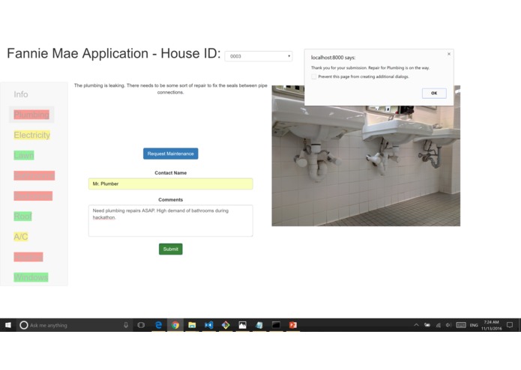Select the red Plumbing sidebar item
Screen dimensions: 521x370
(31, 115)
